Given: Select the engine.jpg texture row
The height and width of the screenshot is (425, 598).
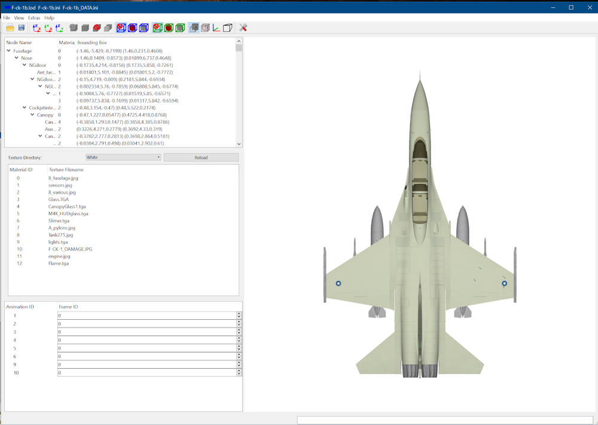Looking at the screenshot, I should [x=124, y=256].
